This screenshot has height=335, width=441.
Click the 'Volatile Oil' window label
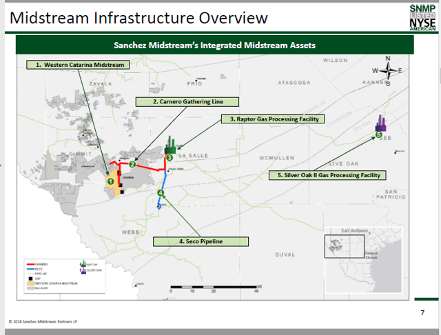pos(314,108)
